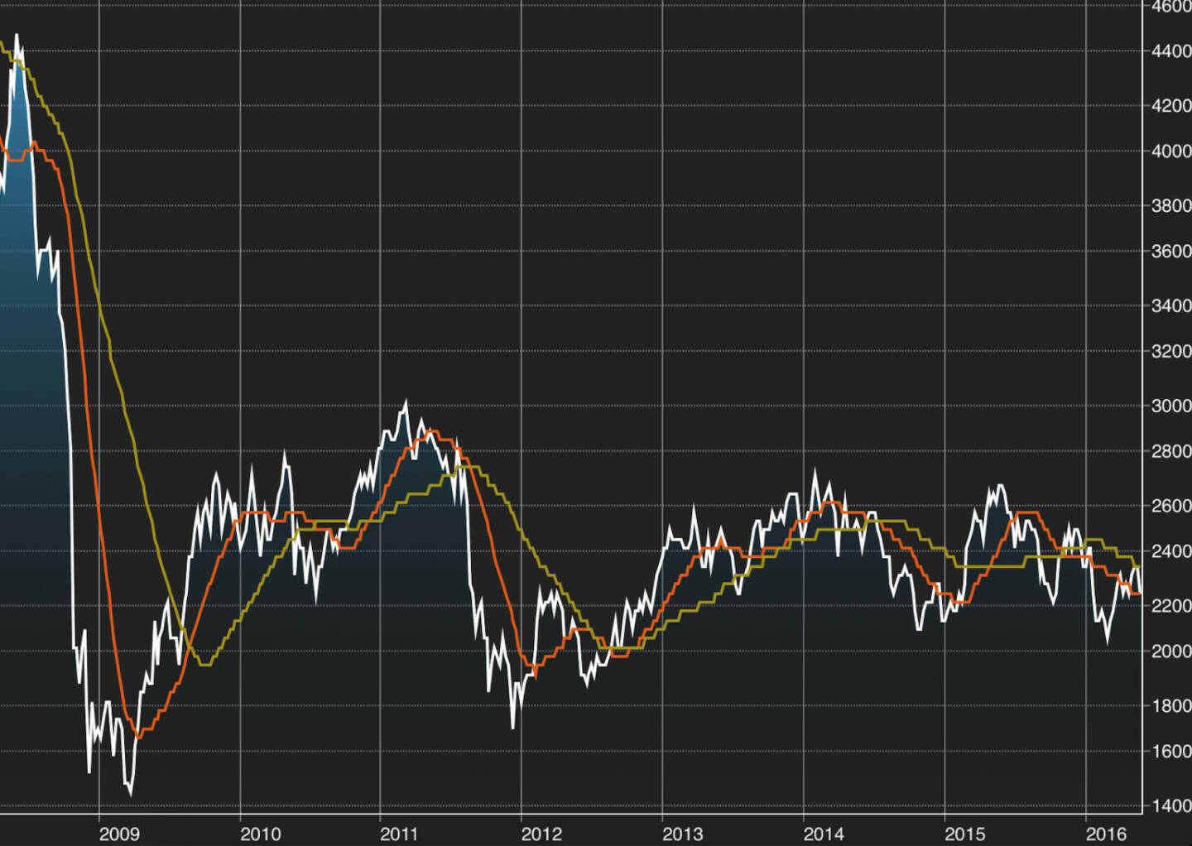Click the 2015 year marker
Image resolution: width=1192 pixels, height=846 pixels.
(964, 834)
